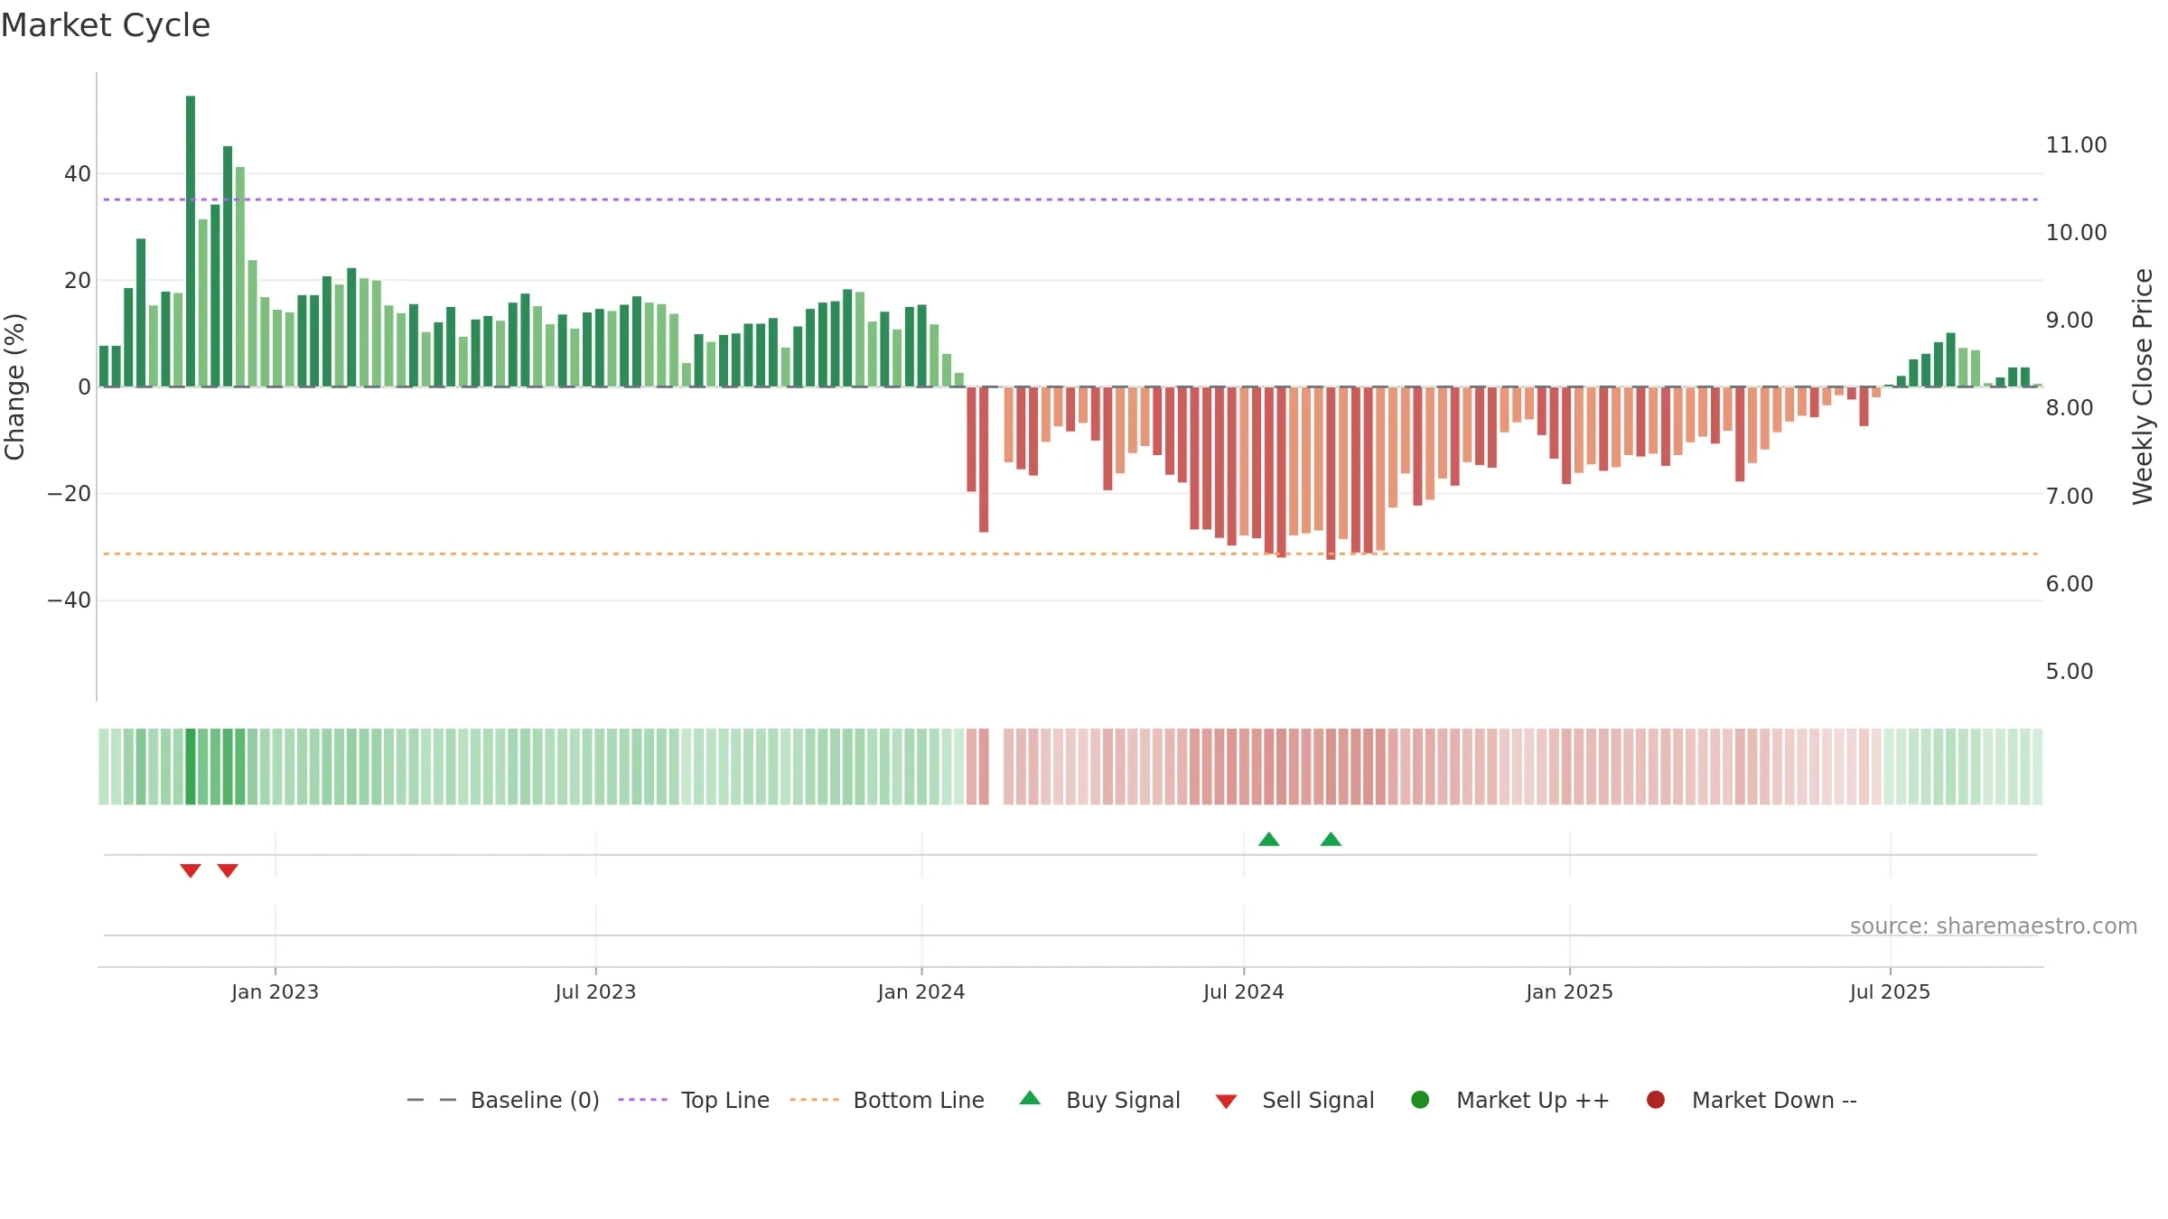Click the 11.00 price axis value
Viewport: 2168px width, 1219px height.
coord(2076,144)
